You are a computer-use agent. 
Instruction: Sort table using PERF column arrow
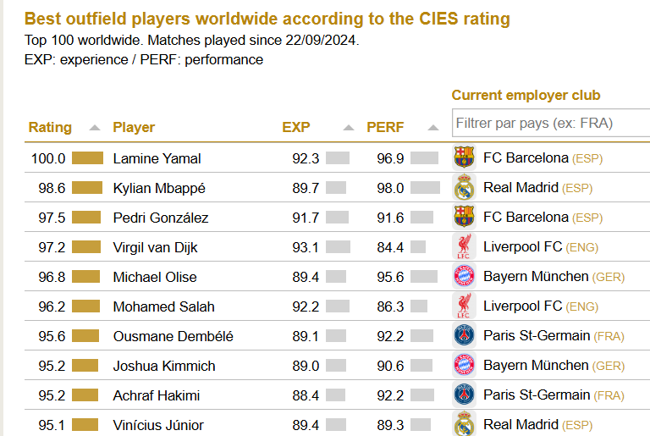click(433, 128)
